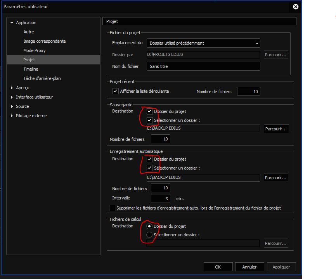Click the Intervalle minutes field
The image size is (336, 279).
point(161,198)
